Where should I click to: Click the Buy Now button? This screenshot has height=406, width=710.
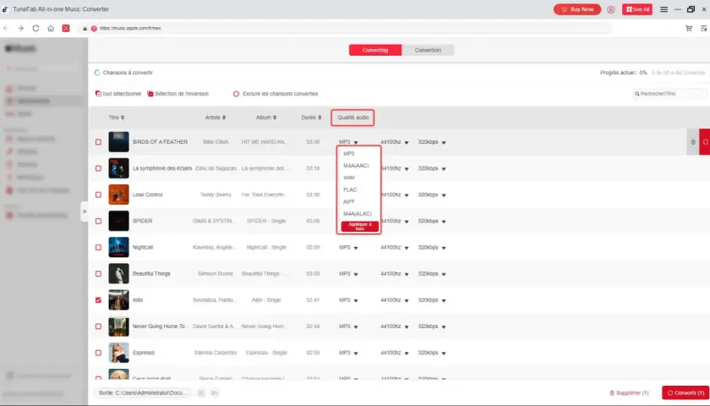577,9
